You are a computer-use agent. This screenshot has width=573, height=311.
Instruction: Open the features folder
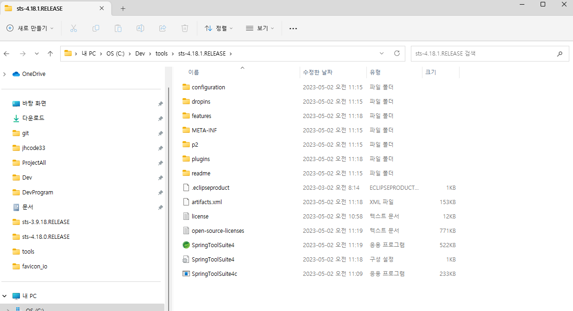click(197, 116)
